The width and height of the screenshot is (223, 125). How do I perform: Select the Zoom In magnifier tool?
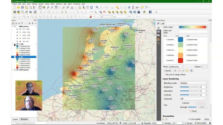pyautogui.click(x=48, y=7)
